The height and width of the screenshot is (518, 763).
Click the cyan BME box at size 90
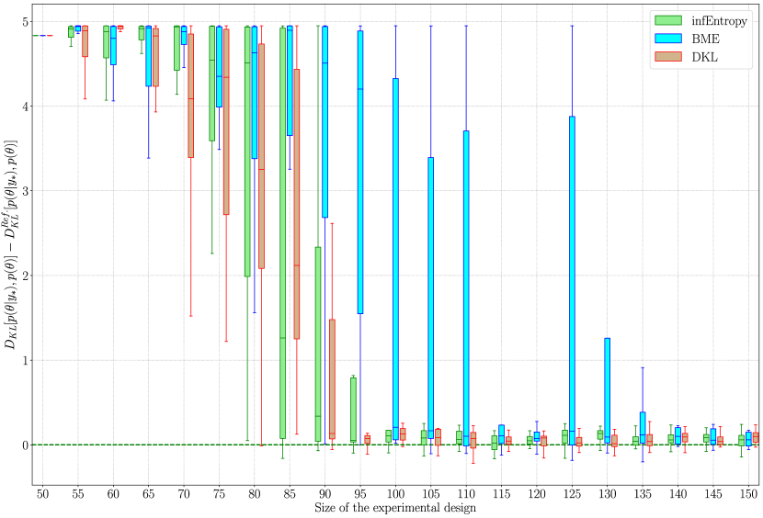point(325,121)
